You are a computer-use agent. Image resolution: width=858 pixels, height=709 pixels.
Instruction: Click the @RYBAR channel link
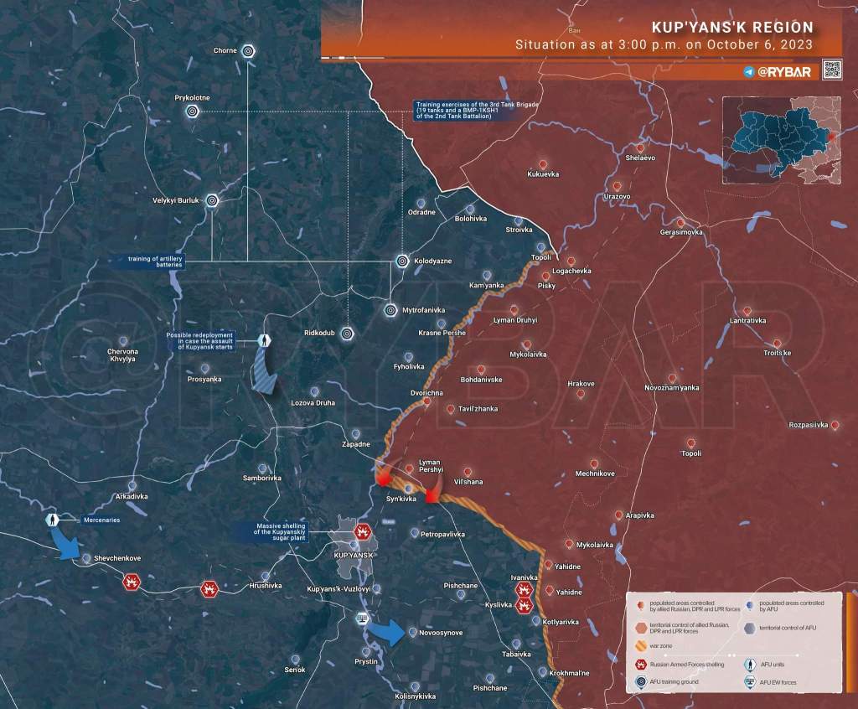pos(784,72)
